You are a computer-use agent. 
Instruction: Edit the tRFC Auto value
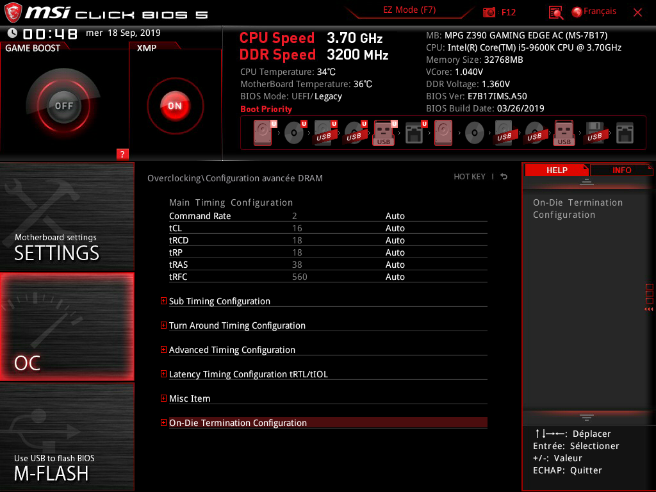pyautogui.click(x=395, y=277)
